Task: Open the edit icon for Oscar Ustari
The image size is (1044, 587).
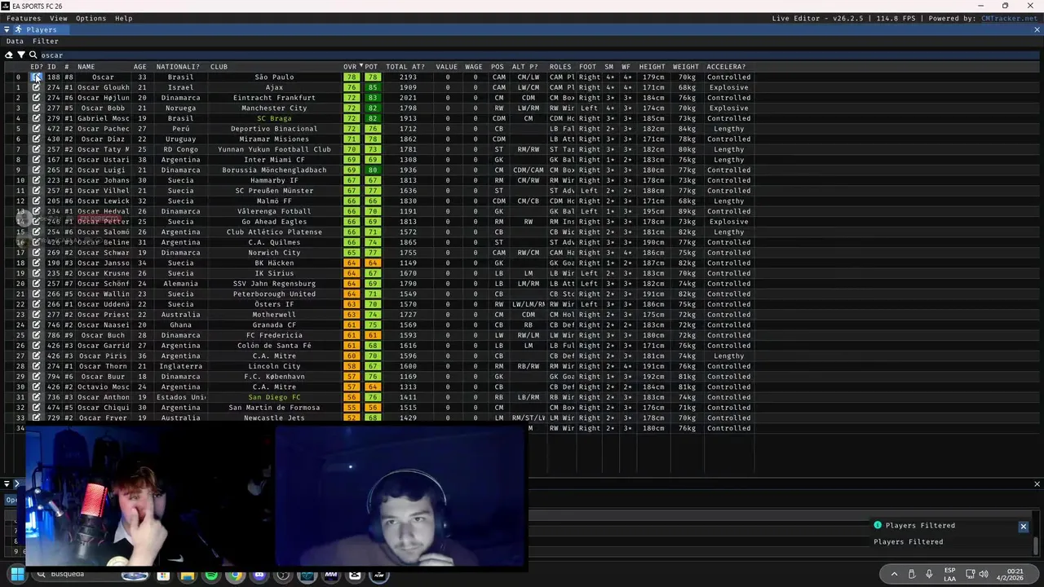Action: coord(36,160)
